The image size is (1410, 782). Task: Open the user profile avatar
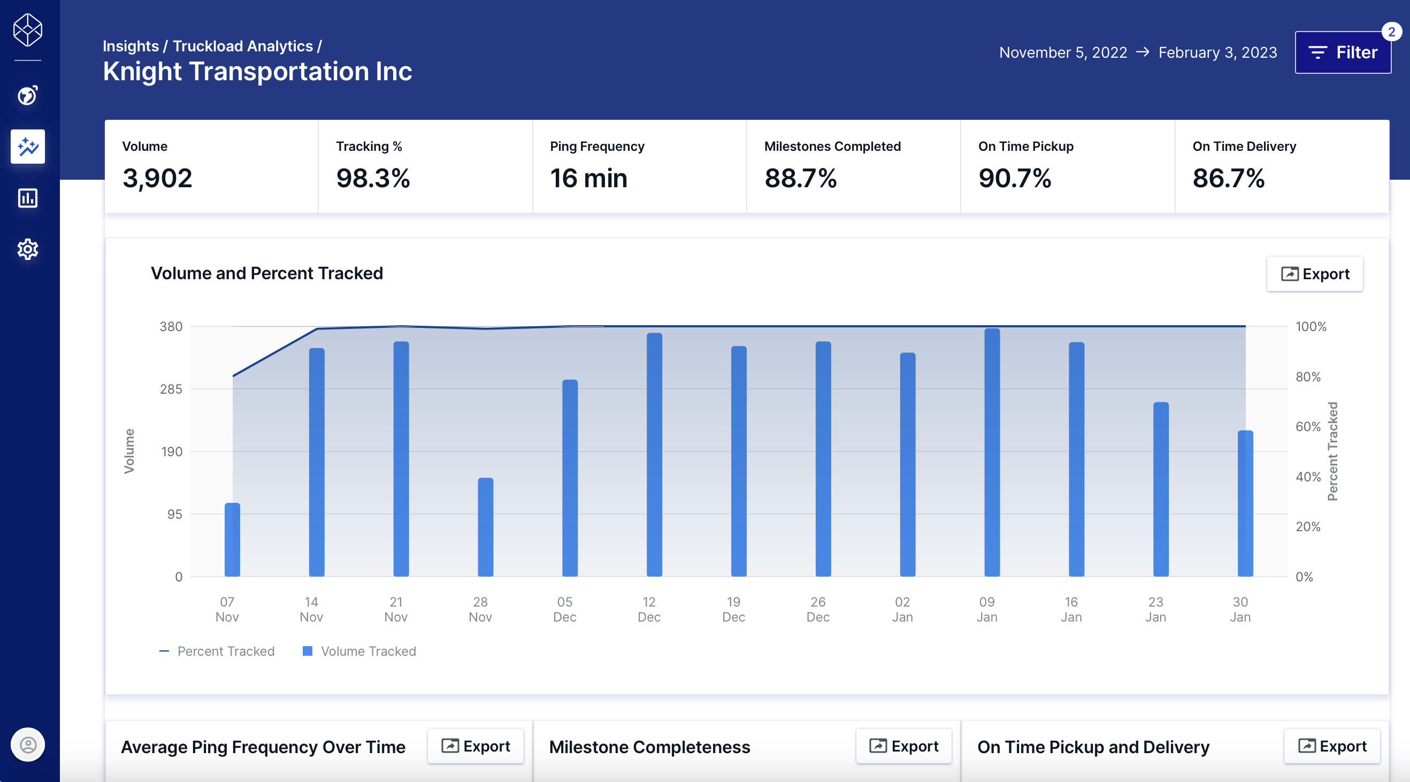(27, 744)
